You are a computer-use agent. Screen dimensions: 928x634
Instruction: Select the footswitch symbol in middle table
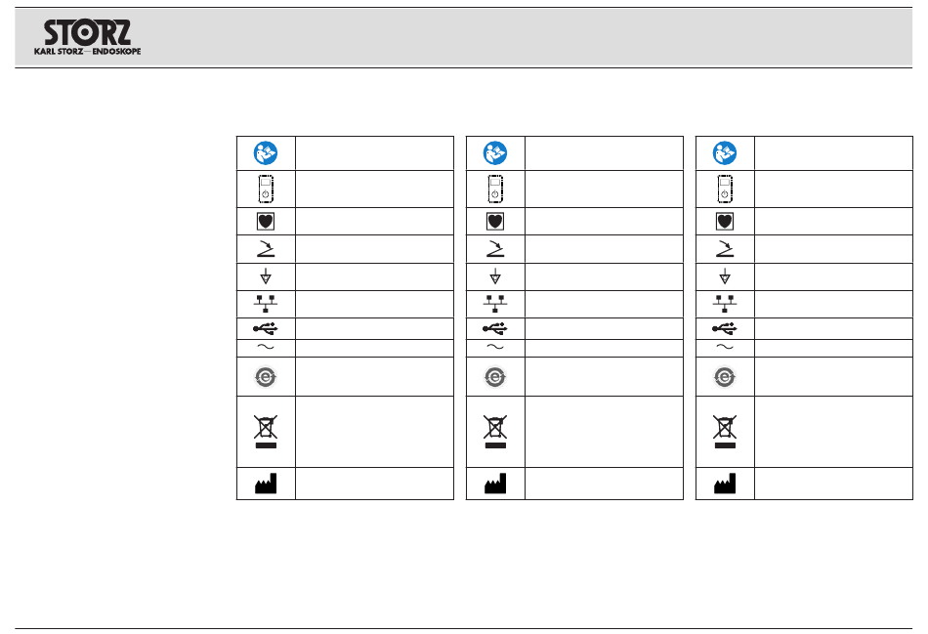click(495, 249)
